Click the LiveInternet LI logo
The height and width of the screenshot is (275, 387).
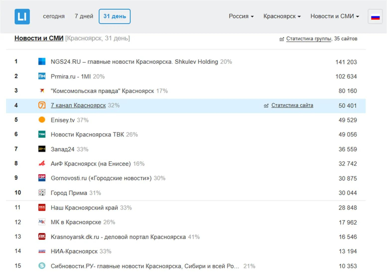[22, 16]
